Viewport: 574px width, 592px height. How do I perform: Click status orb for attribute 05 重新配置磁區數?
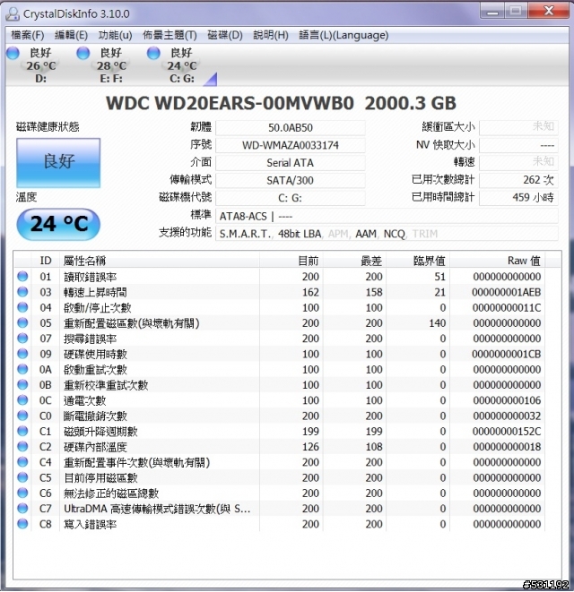click(x=22, y=322)
